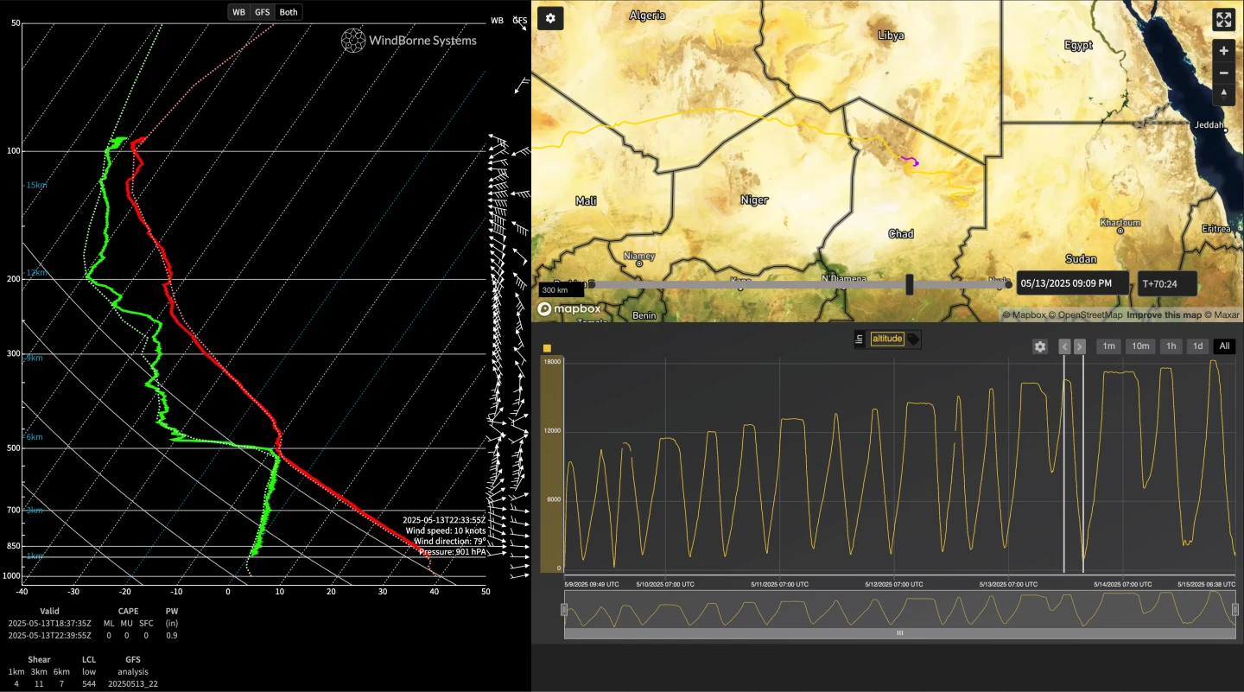Viewport: 1244px width, 692px height.
Task: Click the map time slider handle
Action: (910, 284)
